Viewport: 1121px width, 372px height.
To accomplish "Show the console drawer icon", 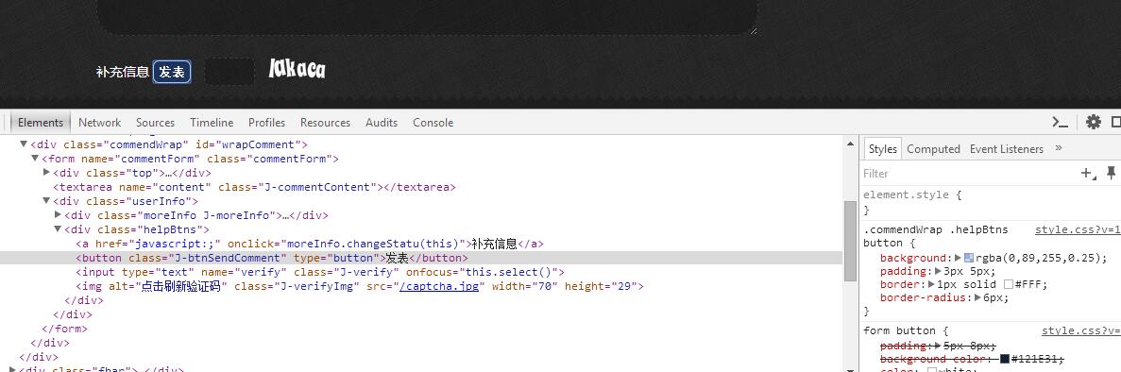I will pyautogui.click(x=1061, y=123).
